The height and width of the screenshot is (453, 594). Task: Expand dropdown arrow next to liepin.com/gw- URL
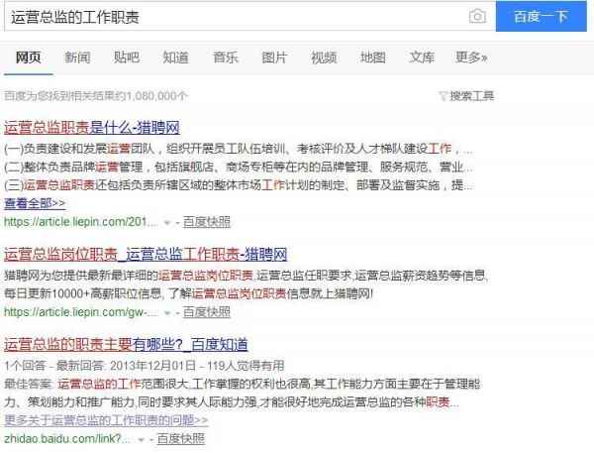[167, 313]
